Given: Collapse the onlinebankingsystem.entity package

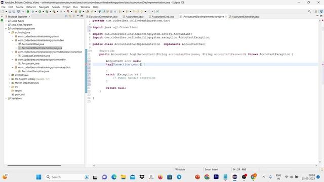Looking at the screenshot, I should 13,60.
